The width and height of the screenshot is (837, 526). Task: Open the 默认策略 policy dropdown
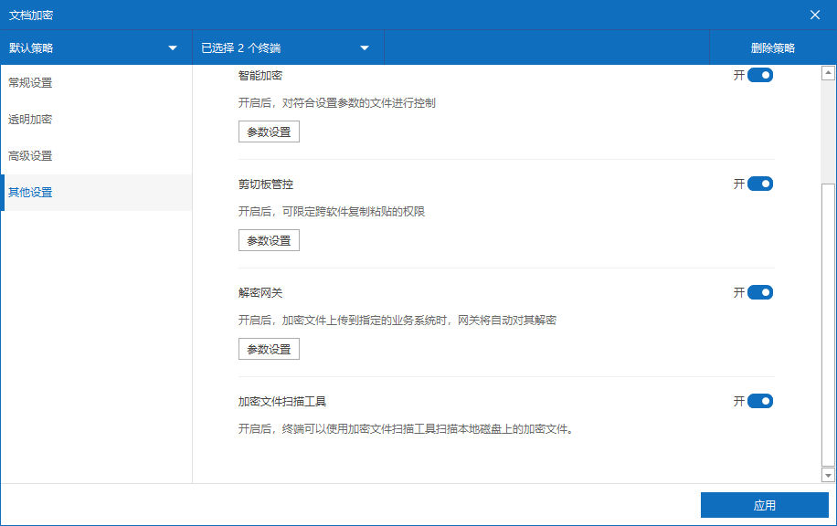tap(96, 48)
